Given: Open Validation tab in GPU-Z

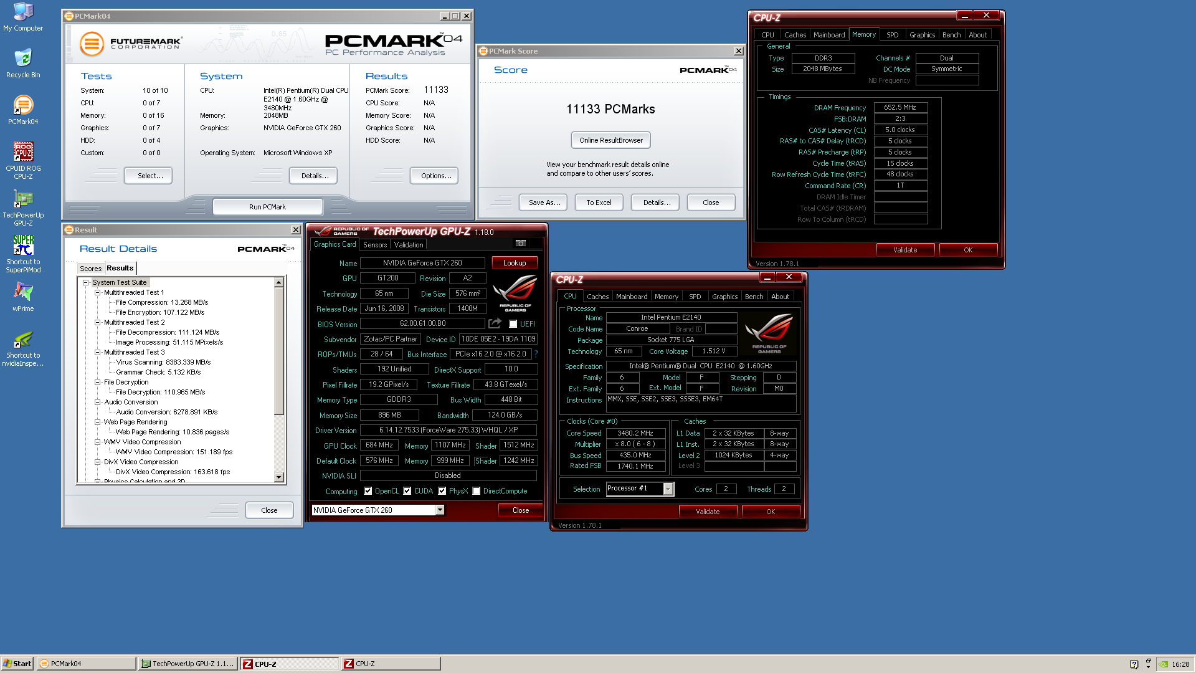Looking at the screenshot, I should pos(409,245).
